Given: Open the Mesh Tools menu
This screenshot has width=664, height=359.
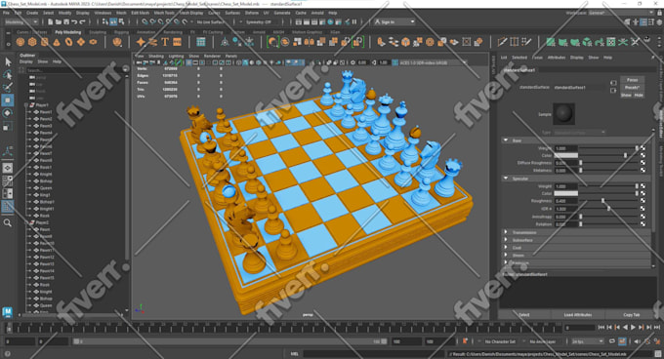Looking at the screenshot, I should coord(164,13).
